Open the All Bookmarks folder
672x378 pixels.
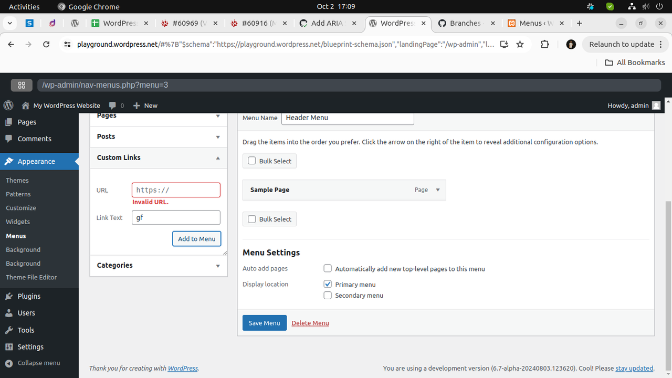[x=635, y=62]
